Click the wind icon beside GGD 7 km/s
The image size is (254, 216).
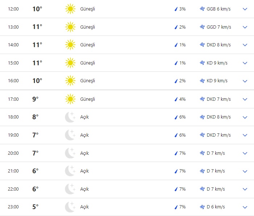[x=202, y=27]
